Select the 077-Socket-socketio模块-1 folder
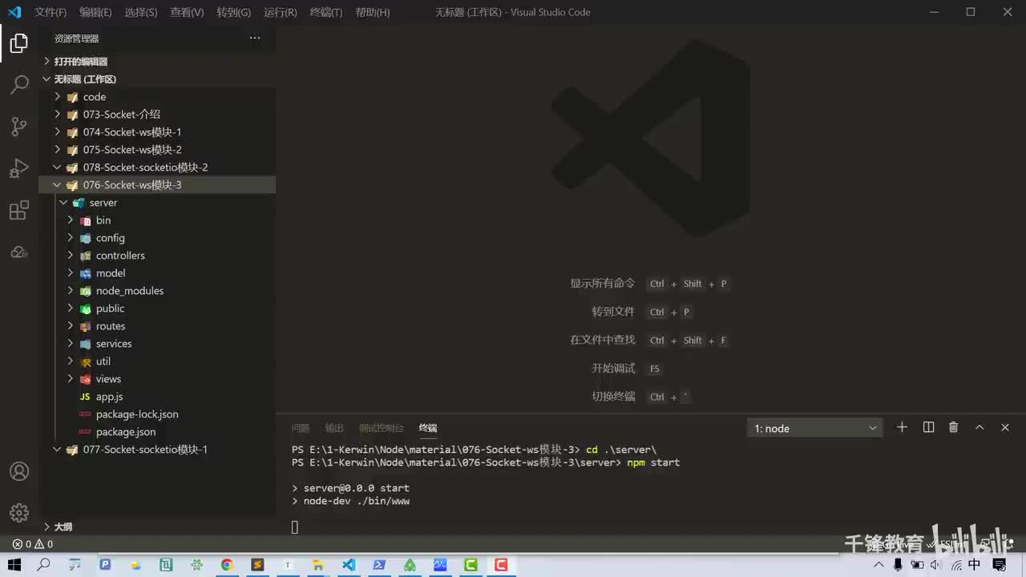The height and width of the screenshot is (577, 1026). (145, 450)
